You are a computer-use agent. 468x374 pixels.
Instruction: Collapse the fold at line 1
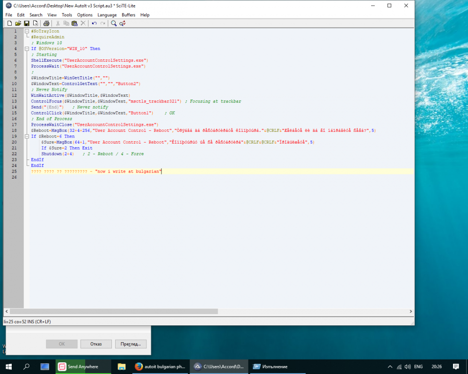[27, 31]
